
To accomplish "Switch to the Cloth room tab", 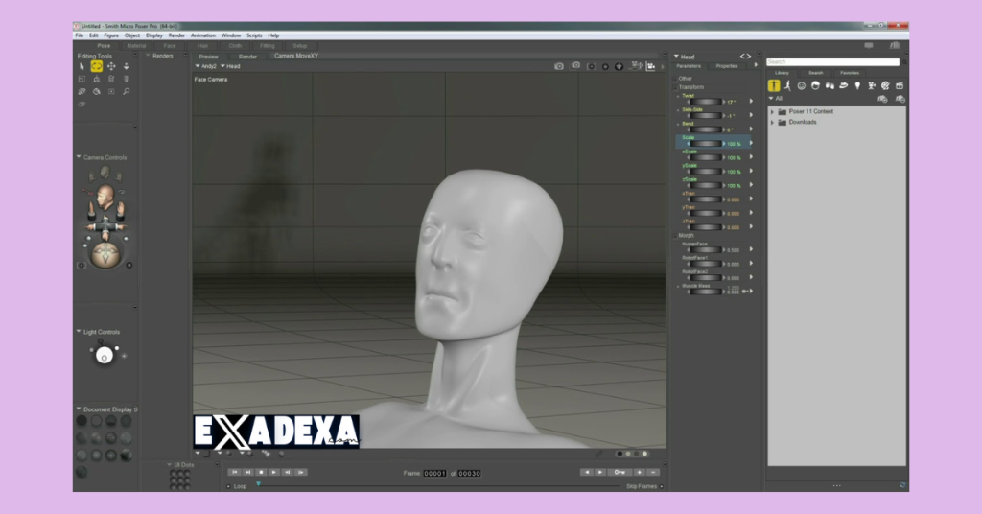I will click(236, 46).
